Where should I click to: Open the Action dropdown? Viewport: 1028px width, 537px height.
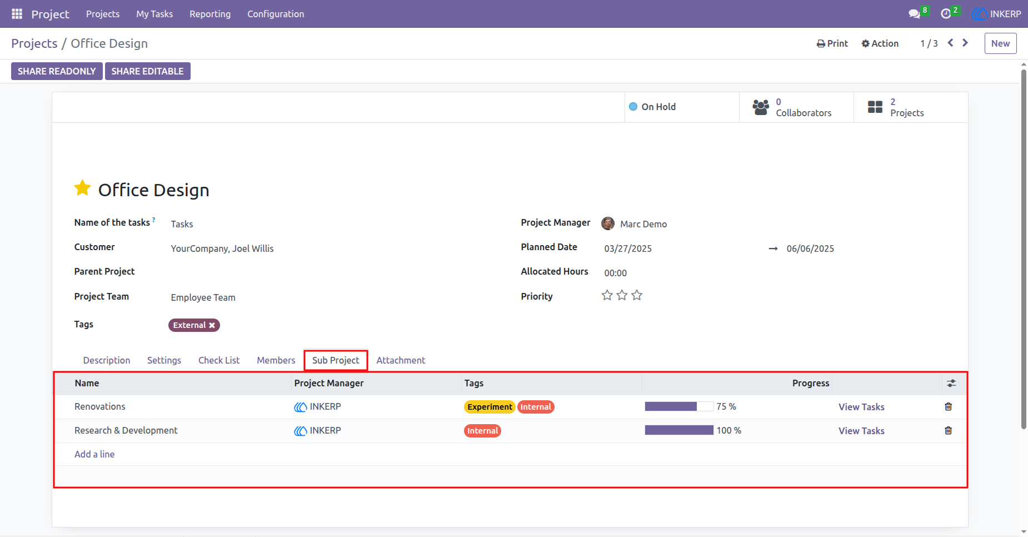[880, 43]
